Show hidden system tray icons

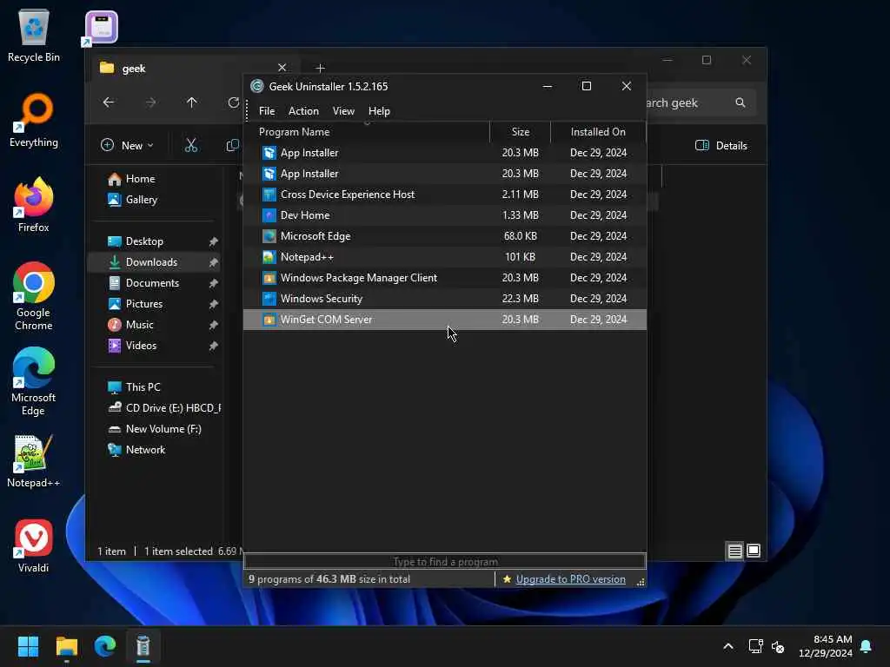(x=728, y=646)
